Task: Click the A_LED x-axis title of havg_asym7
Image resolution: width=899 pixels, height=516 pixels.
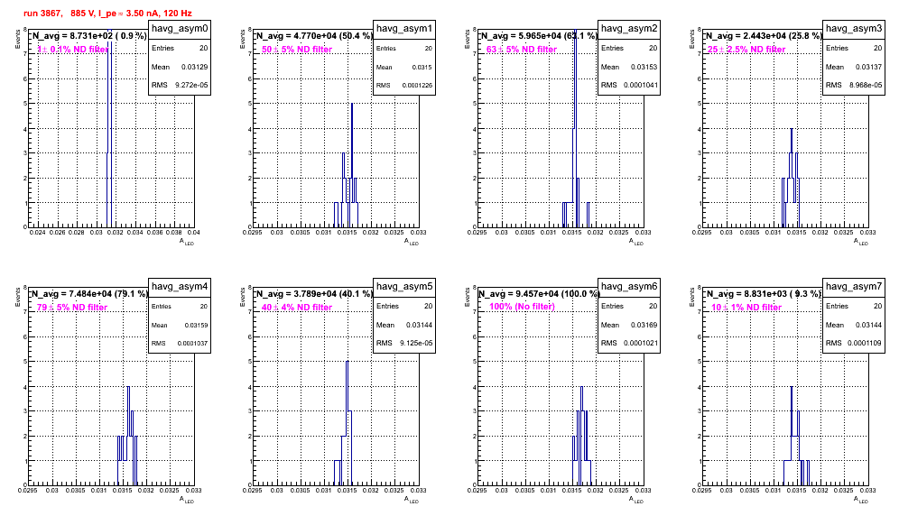Action: pyautogui.click(x=861, y=500)
